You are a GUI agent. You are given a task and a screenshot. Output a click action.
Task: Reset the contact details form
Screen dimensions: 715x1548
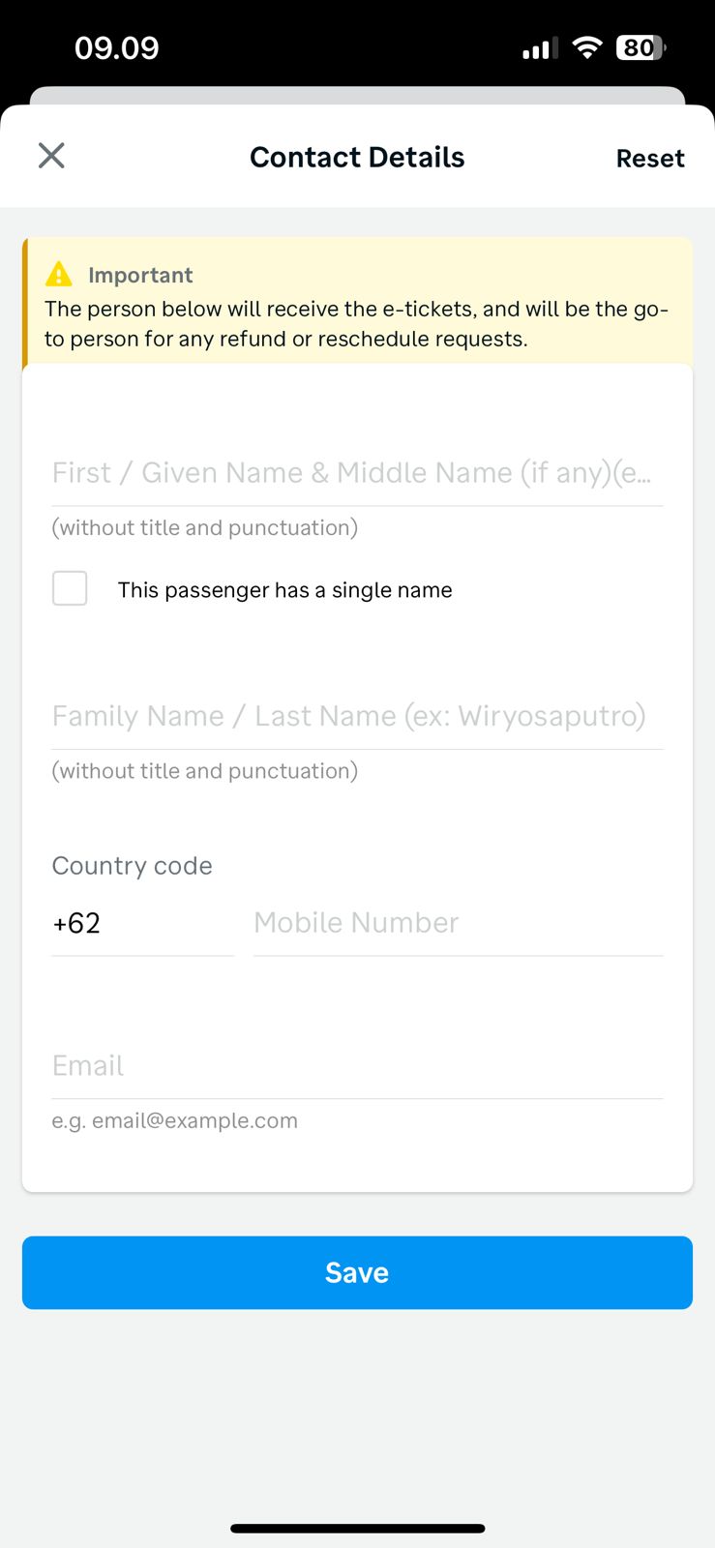click(650, 159)
